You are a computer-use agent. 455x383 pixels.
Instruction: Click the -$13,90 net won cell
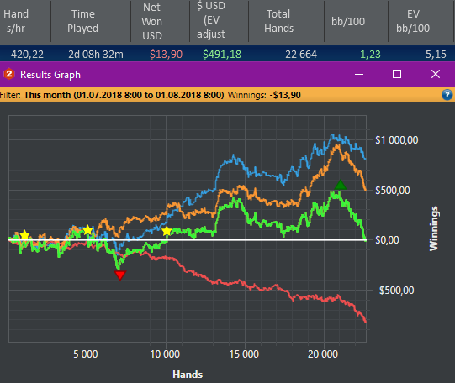click(164, 55)
